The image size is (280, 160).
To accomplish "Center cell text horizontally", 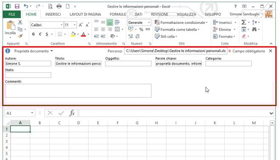I will 103,29.
